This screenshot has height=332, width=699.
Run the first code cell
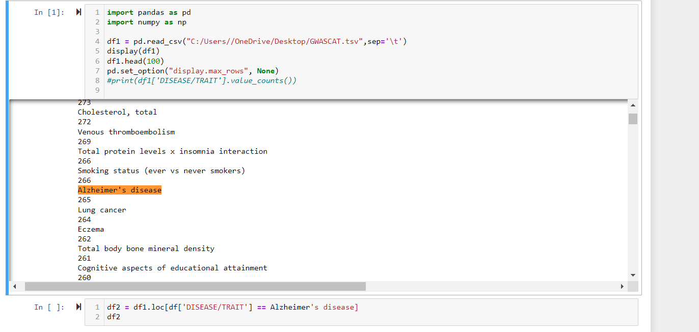tap(78, 12)
